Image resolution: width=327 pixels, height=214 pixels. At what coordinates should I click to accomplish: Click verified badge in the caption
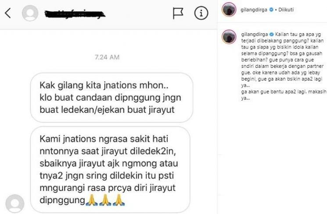point(272,34)
